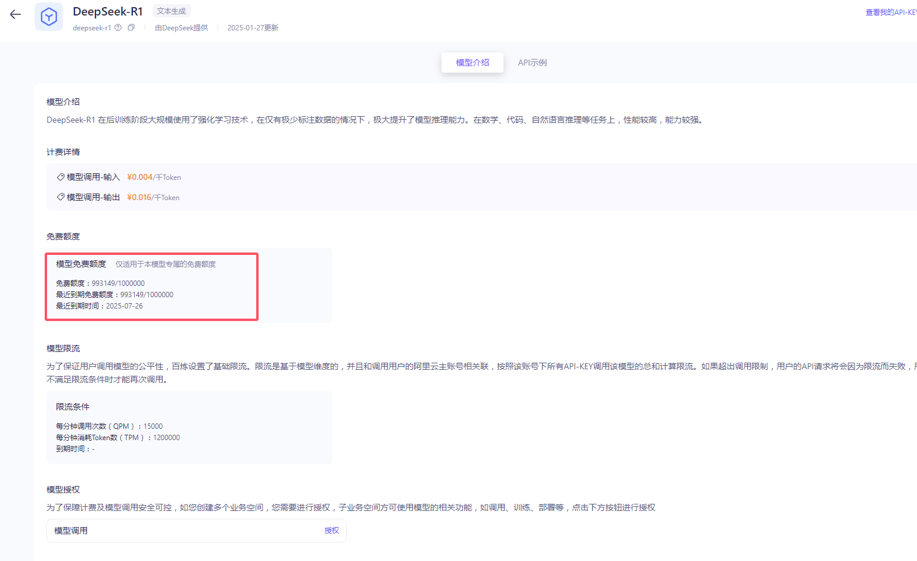Click the 文本生成 tag
917x561 pixels.
pos(172,11)
